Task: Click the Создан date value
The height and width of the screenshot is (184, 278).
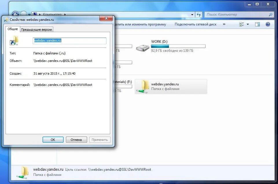Action: coord(54,73)
